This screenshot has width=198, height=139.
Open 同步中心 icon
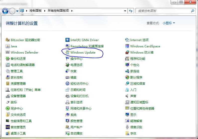(7, 108)
